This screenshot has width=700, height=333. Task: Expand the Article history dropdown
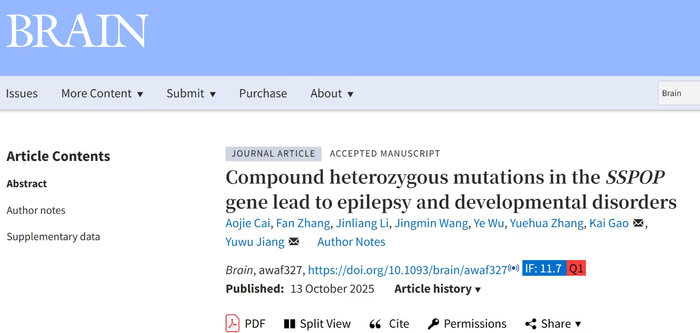pos(437,289)
